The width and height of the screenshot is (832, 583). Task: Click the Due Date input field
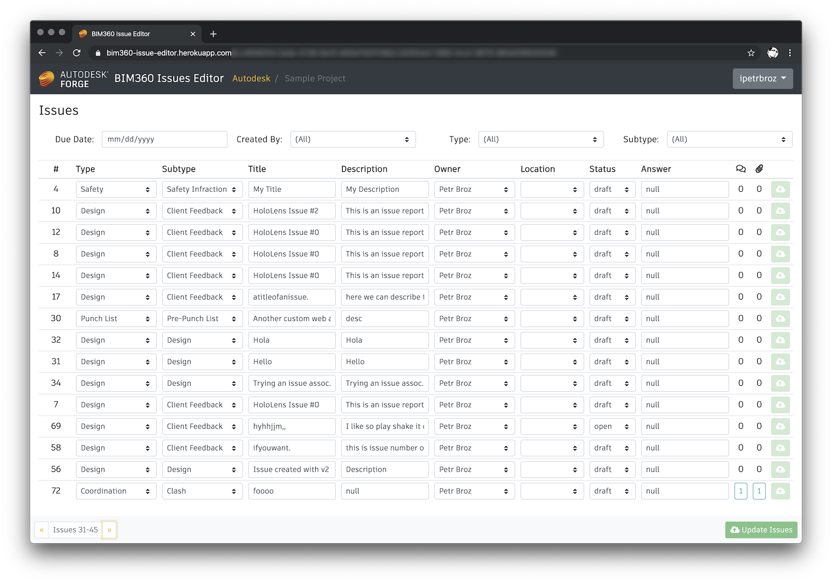[164, 139]
